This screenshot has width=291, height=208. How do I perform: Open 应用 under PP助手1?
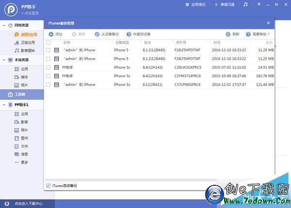(x=21, y=114)
